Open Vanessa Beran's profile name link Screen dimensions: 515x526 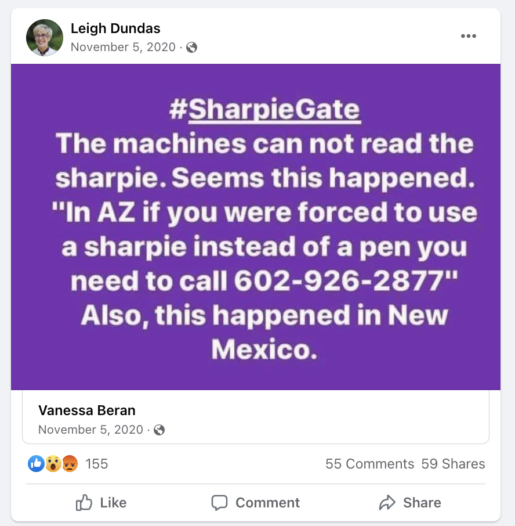tap(87, 410)
